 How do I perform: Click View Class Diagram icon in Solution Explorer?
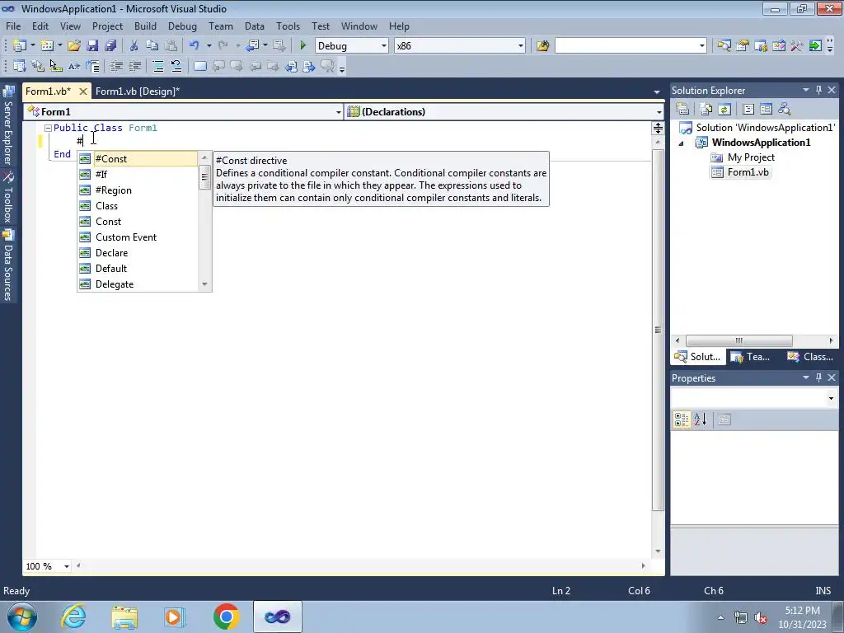tap(785, 109)
